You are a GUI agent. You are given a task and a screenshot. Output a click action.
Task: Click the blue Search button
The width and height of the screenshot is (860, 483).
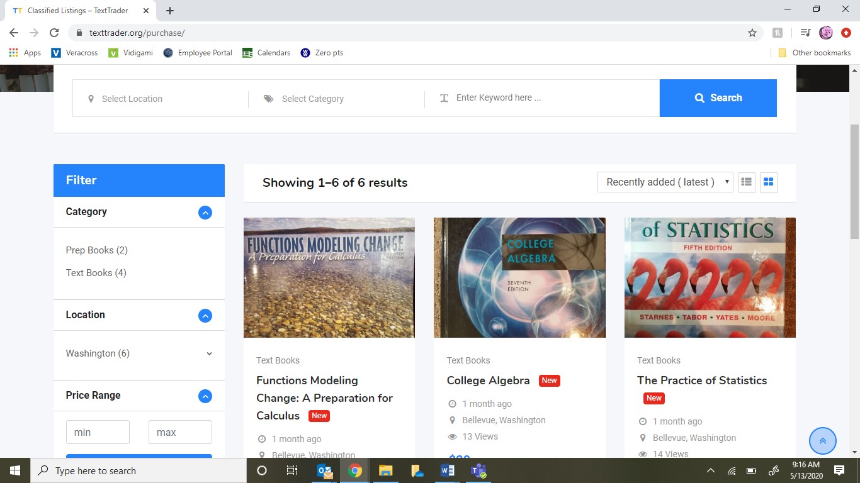click(718, 98)
